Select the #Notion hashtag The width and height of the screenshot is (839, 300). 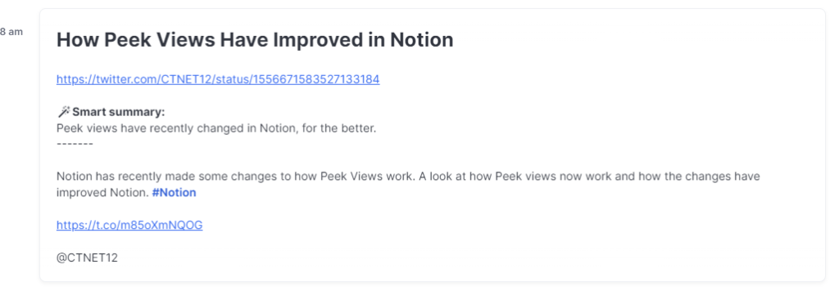(x=174, y=193)
